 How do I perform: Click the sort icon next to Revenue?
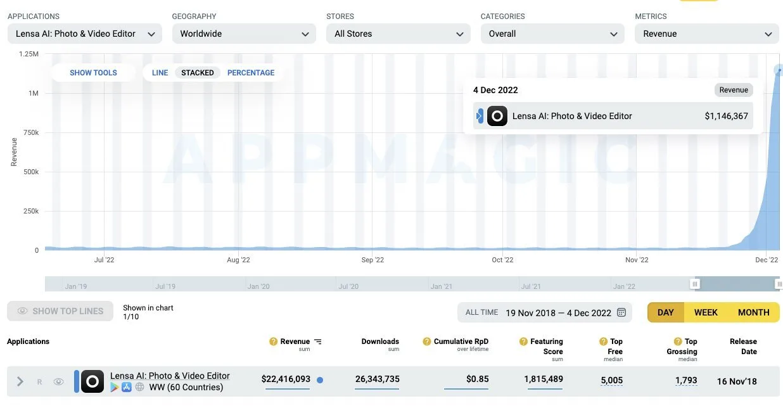(318, 342)
